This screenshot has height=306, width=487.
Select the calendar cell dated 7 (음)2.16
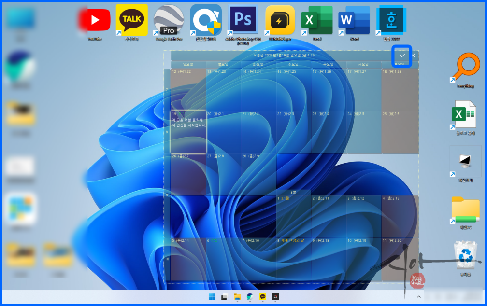258,259
